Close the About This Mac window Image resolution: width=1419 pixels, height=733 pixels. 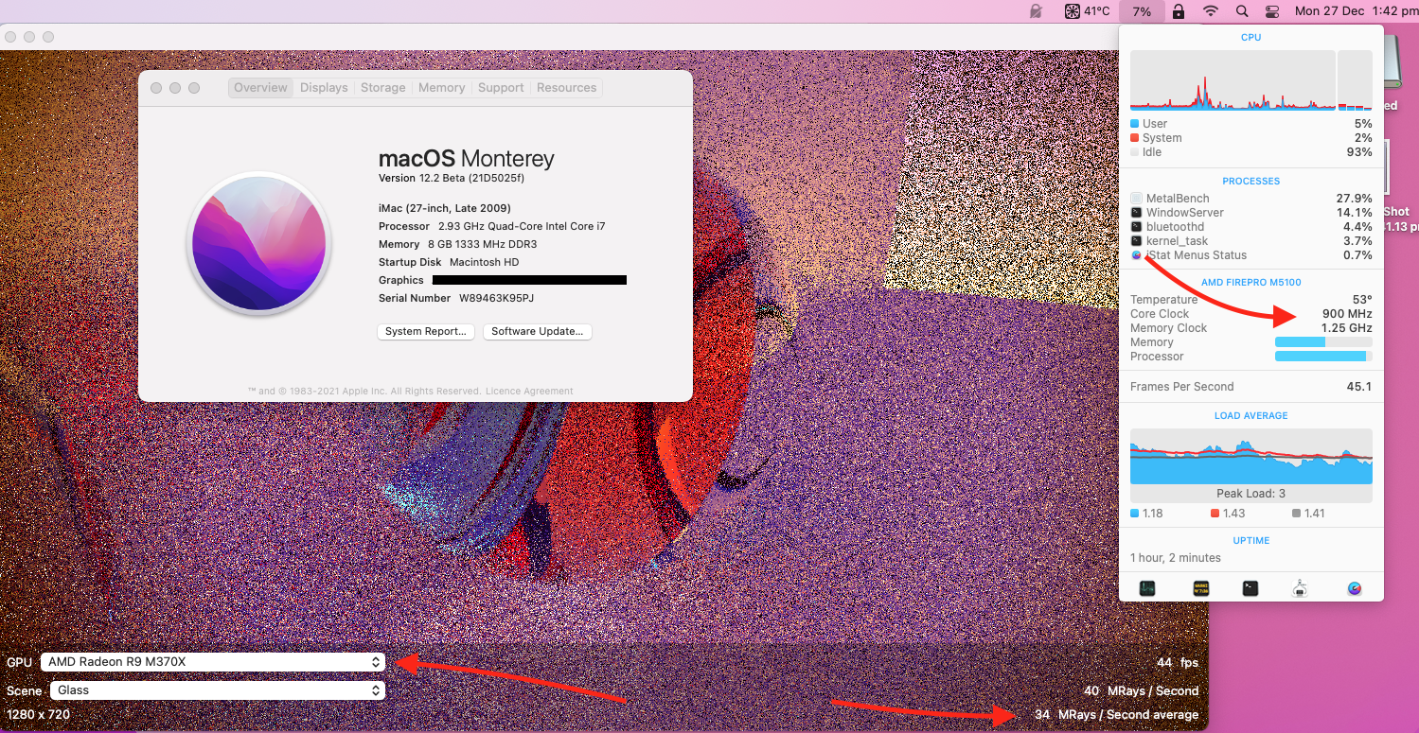[x=156, y=88]
